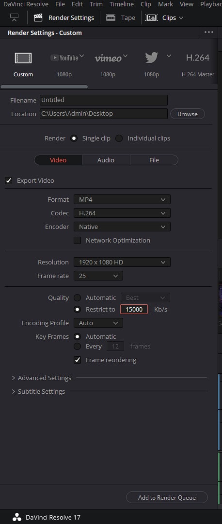Viewport: 222px width, 524px height.
Task: Open the Timeline menu
Action: 122,4
